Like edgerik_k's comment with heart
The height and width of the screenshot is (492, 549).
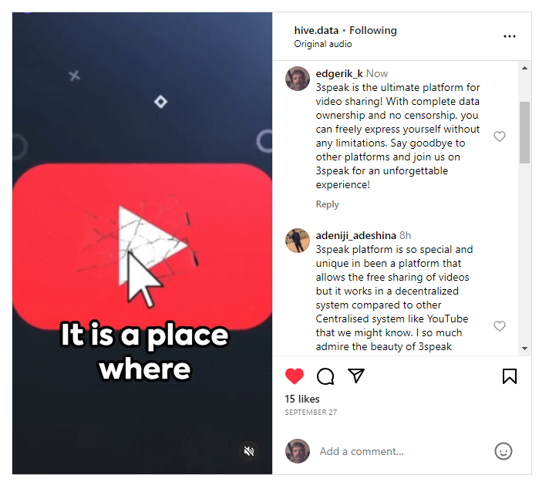[x=500, y=136]
